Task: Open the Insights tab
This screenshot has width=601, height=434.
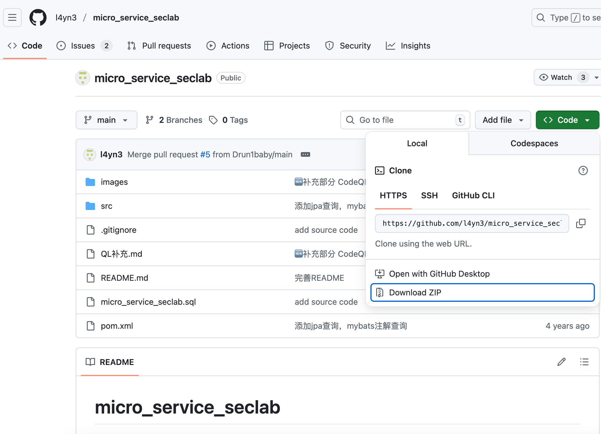Action: 408,46
